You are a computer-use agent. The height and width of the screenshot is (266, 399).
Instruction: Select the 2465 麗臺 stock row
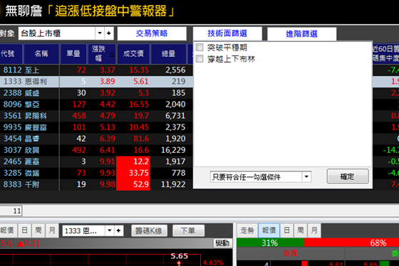click(x=96, y=161)
